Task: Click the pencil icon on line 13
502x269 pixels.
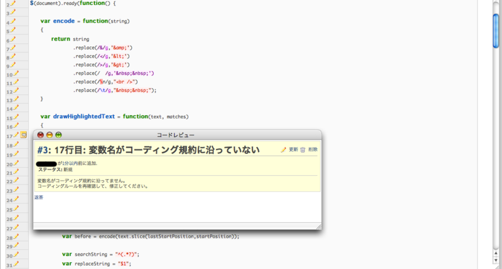Action: (16, 99)
